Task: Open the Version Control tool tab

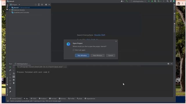Action: click(15, 99)
